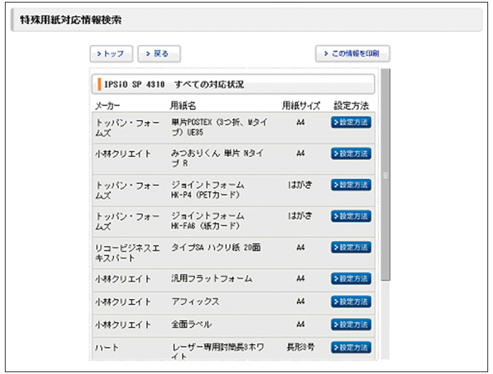493x374 pixels.
Task: Click the トップ button
Action: 111,54
